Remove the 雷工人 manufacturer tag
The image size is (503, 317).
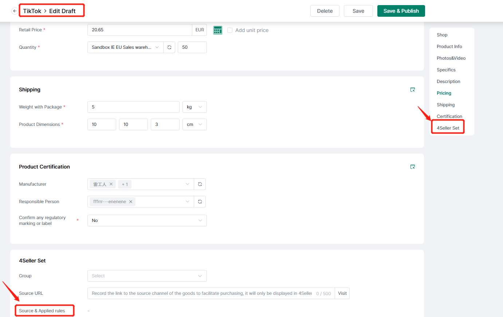pos(111,184)
